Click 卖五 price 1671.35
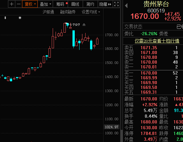 [x=149, y=48]
